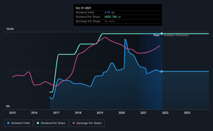Click the Oct 31 2021 tooltip date
Image resolution: width=213 pixels, height=131 pixels.
click(x=83, y=8)
